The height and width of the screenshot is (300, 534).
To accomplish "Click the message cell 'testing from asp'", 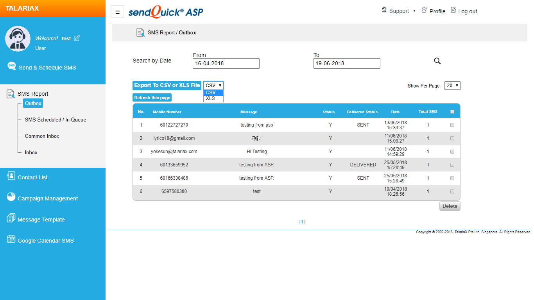I will tap(257, 125).
